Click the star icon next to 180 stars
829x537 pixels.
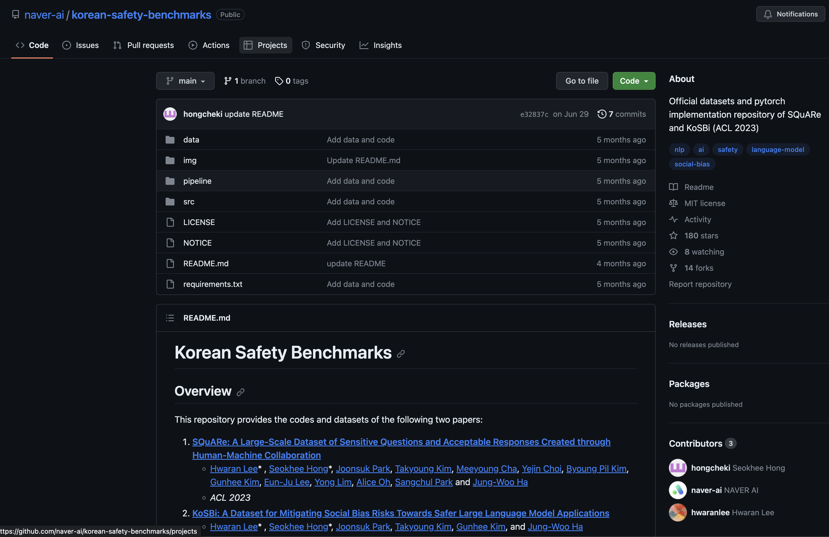pos(673,236)
